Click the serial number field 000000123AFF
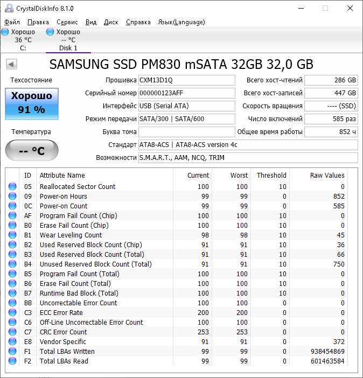363x378 pixels. click(187, 93)
